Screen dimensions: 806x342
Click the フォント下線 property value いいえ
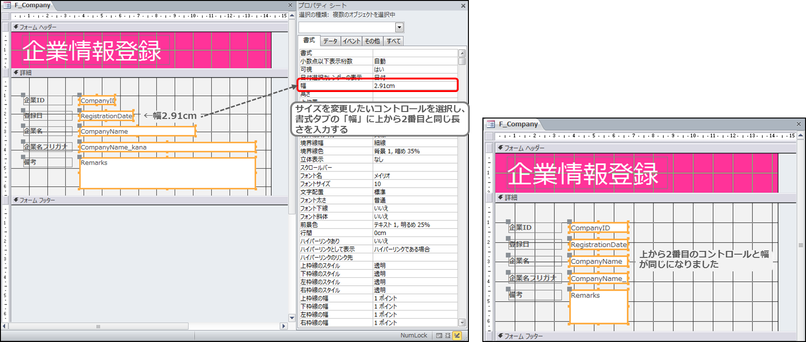click(x=415, y=209)
